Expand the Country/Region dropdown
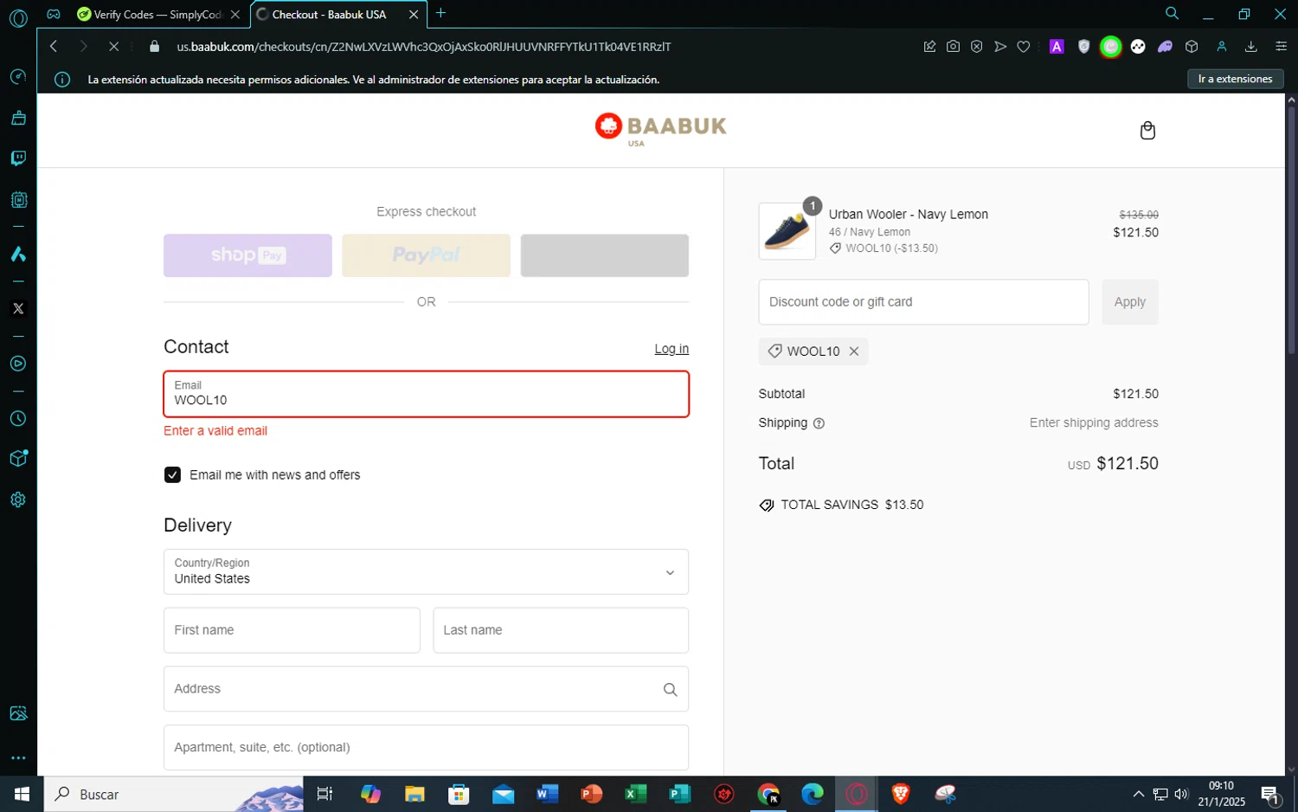The width and height of the screenshot is (1298, 812). 426,572
